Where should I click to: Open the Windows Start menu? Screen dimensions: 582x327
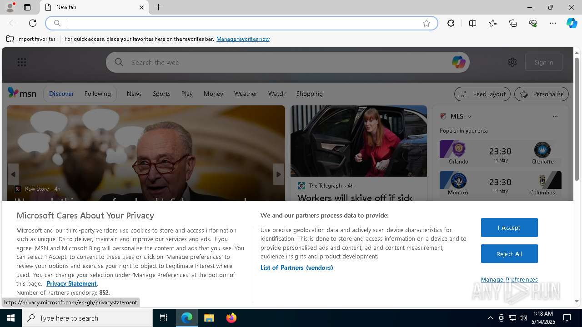[x=11, y=318]
